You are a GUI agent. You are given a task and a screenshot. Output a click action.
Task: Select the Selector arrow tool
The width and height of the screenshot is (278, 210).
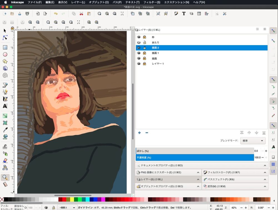pos(5,31)
